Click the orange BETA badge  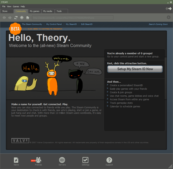[x=15, y=29]
